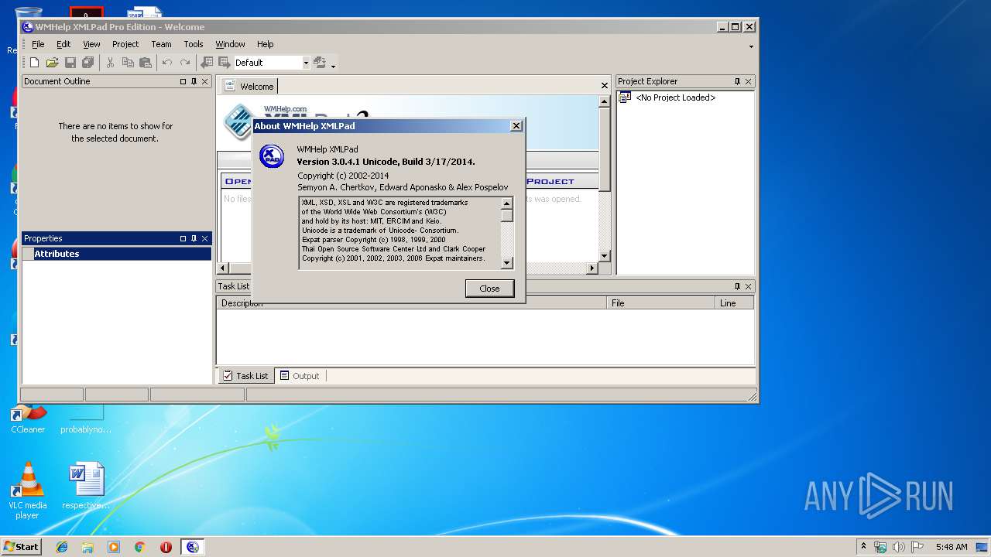The width and height of the screenshot is (991, 557).
Task: Show hidden tray icons arrow
Action: [x=863, y=546]
